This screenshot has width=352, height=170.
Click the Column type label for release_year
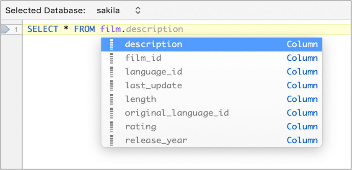click(302, 140)
